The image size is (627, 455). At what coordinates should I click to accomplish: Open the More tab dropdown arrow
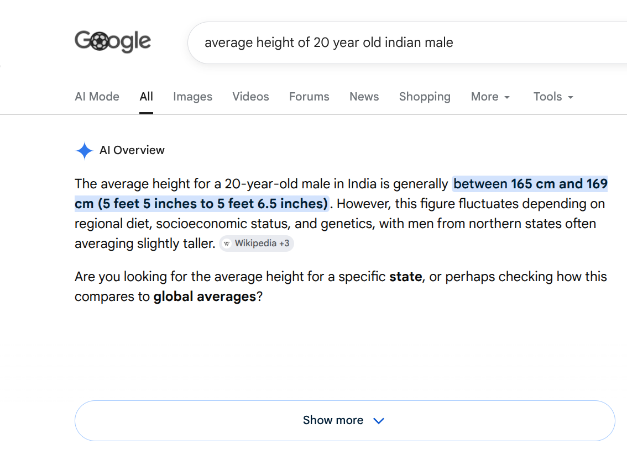507,97
